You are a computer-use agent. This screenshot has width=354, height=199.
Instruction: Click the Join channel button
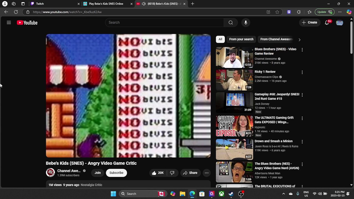(x=98, y=173)
